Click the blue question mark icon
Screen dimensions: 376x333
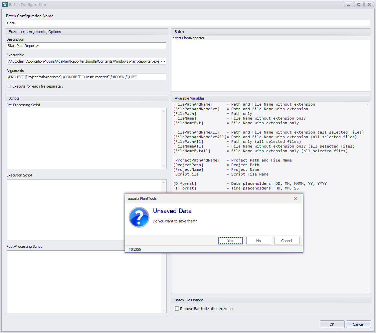click(139, 217)
